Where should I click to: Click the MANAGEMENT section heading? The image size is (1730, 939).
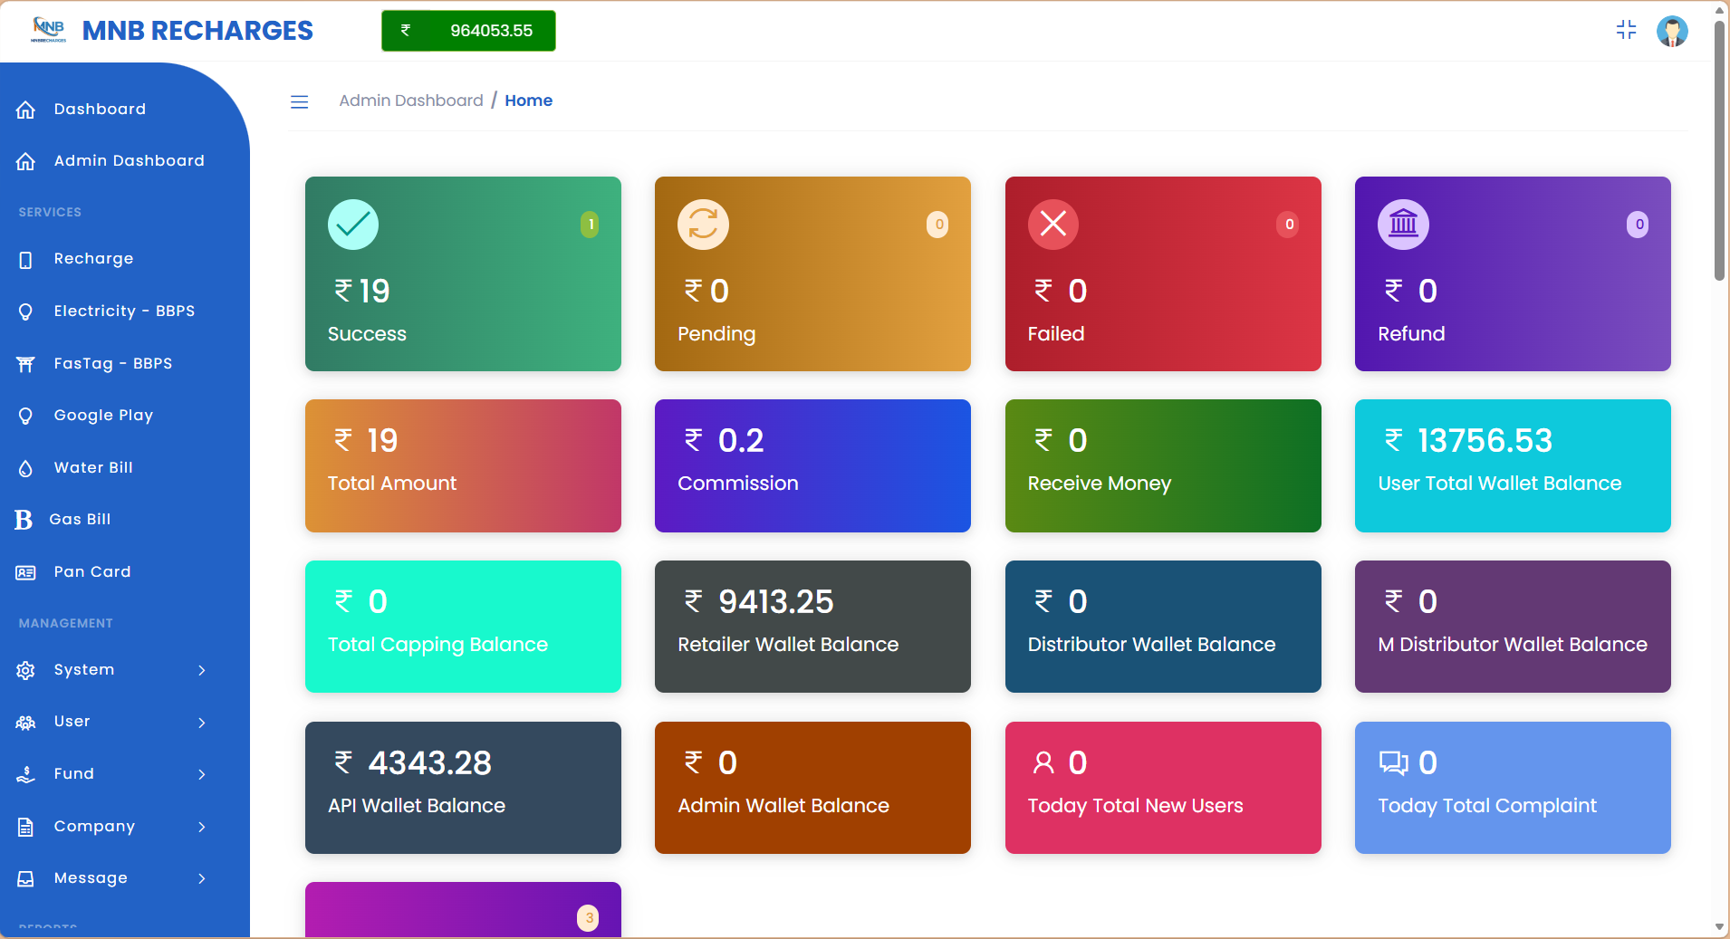pyautogui.click(x=65, y=623)
